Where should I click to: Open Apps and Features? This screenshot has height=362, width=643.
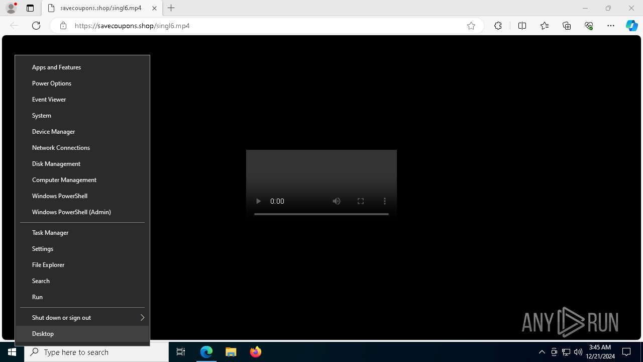(82, 67)
